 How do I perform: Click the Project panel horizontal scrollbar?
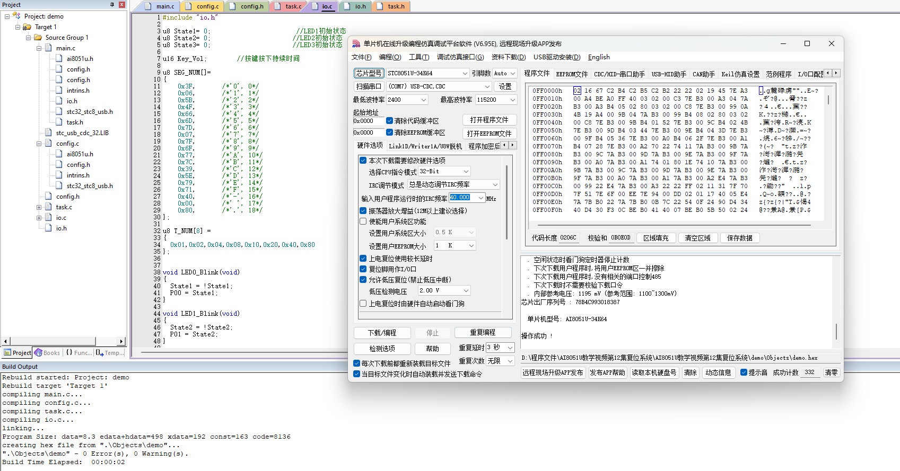53,341
